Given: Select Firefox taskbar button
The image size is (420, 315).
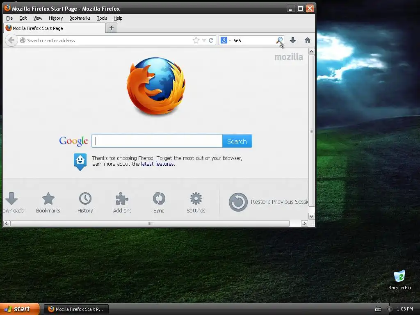Looking at the screenshot, I should (76, 309).
